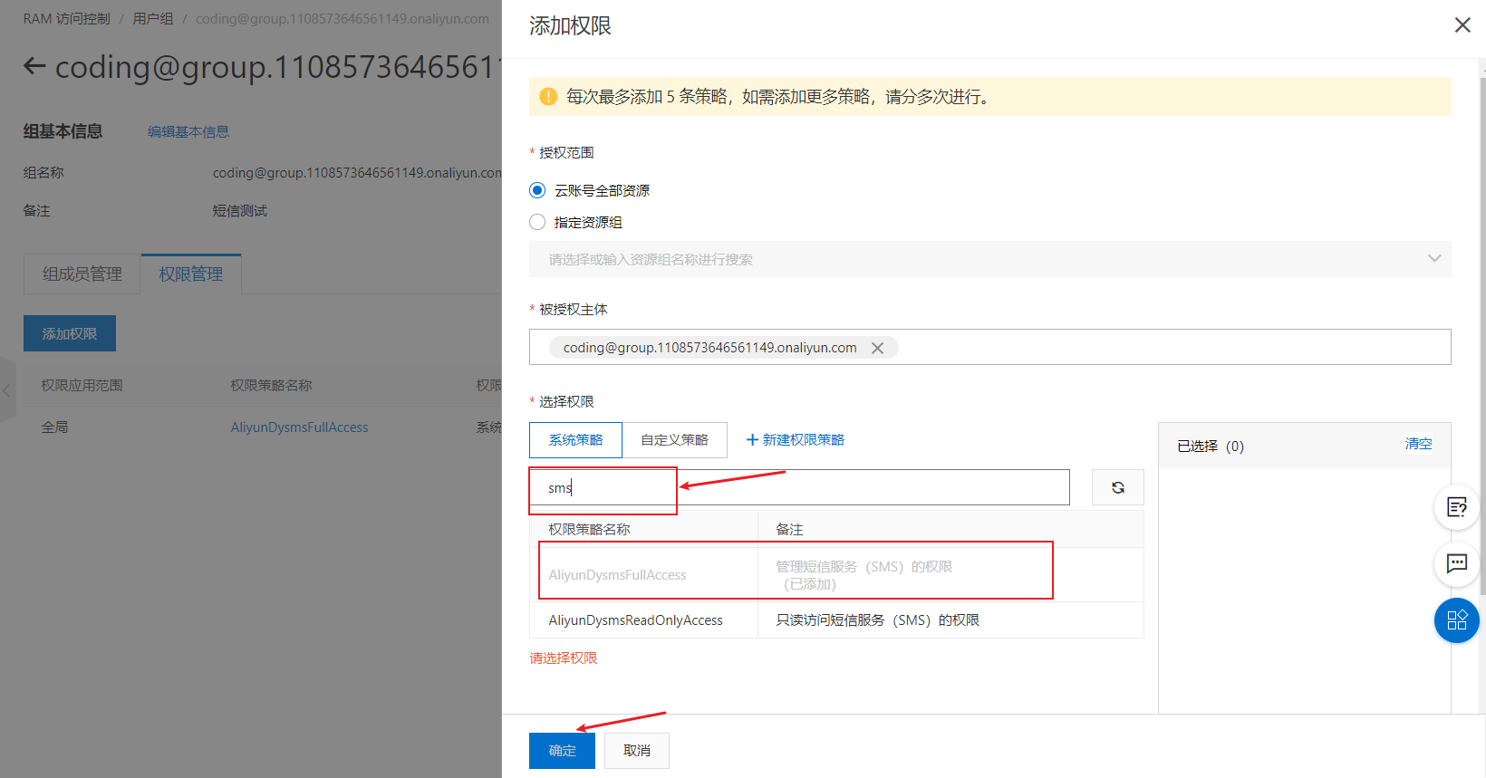Open AliyunDysmsFullAccess link in background table
This screenshot has width=1486, height=778.
click(299, 427)
